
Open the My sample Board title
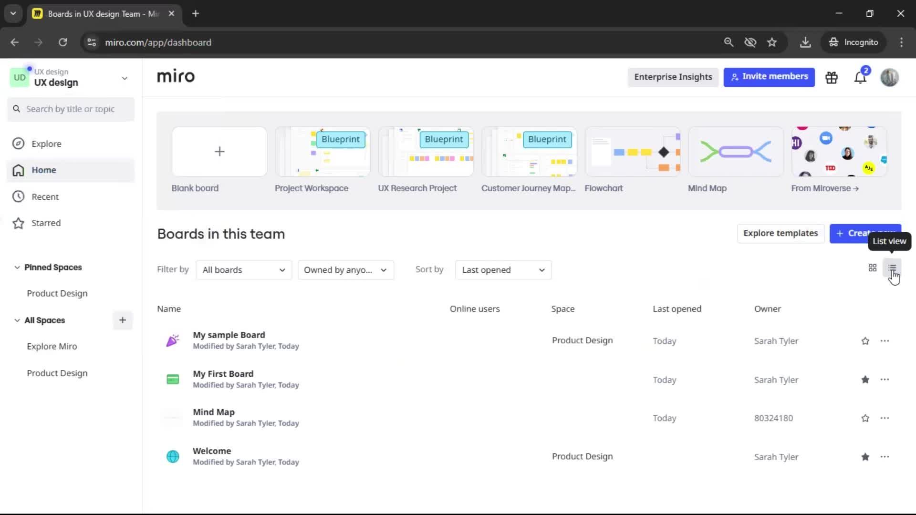point(229,335)
